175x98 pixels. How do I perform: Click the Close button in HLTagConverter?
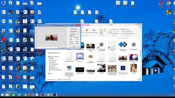point(74,47)
